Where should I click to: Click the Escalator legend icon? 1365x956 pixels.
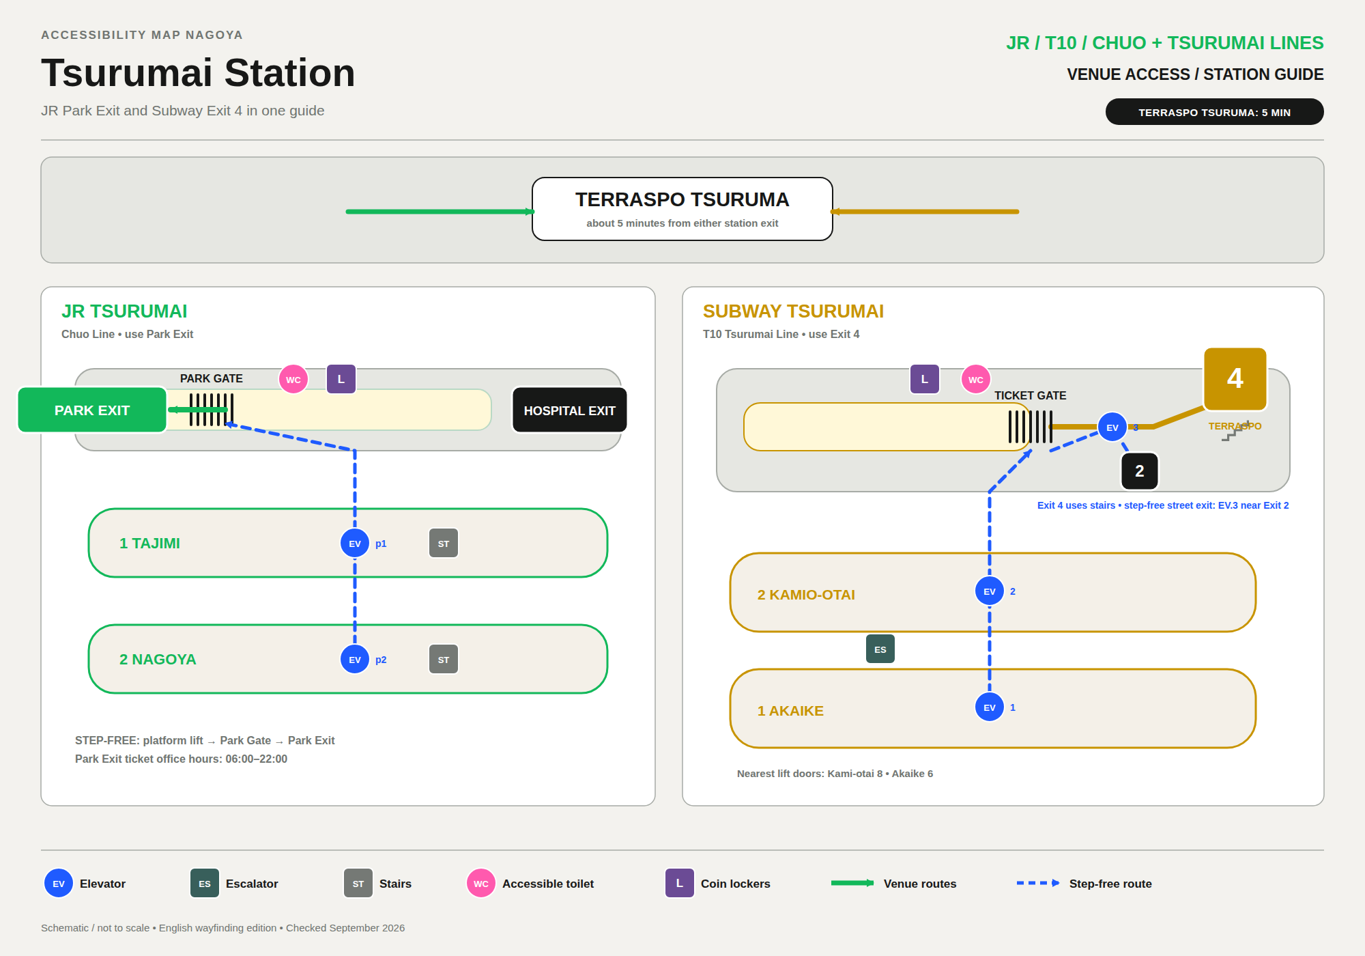pyautogui.click(x=205, y=883)
